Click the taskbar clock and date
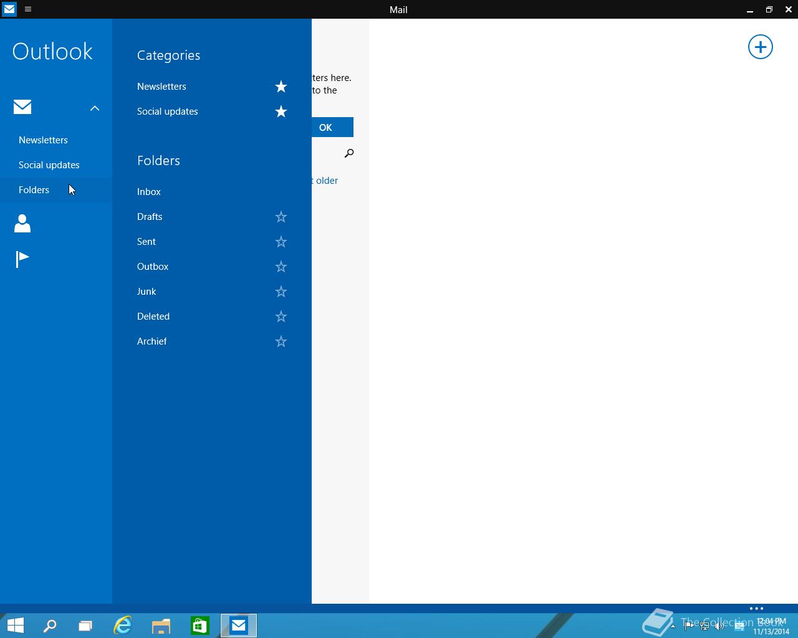Image resolution: width=798 pixels, height=638 pixels. [771, 626]
